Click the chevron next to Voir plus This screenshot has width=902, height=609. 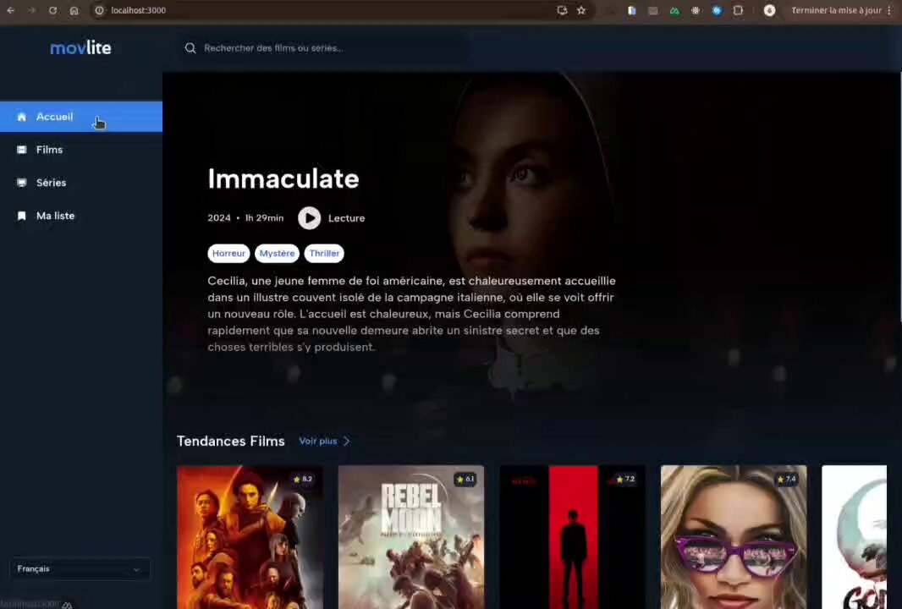(x=346, y=441)
